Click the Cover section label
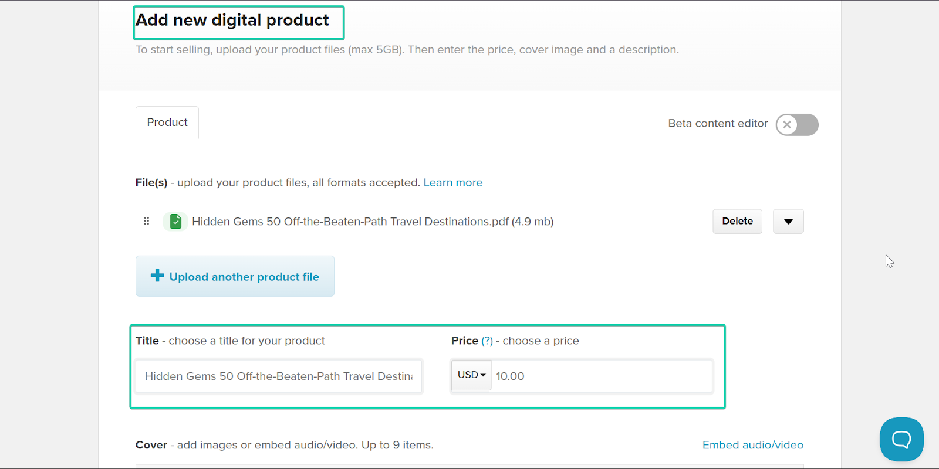The image size is (939, 469). (x=151, y=445)
